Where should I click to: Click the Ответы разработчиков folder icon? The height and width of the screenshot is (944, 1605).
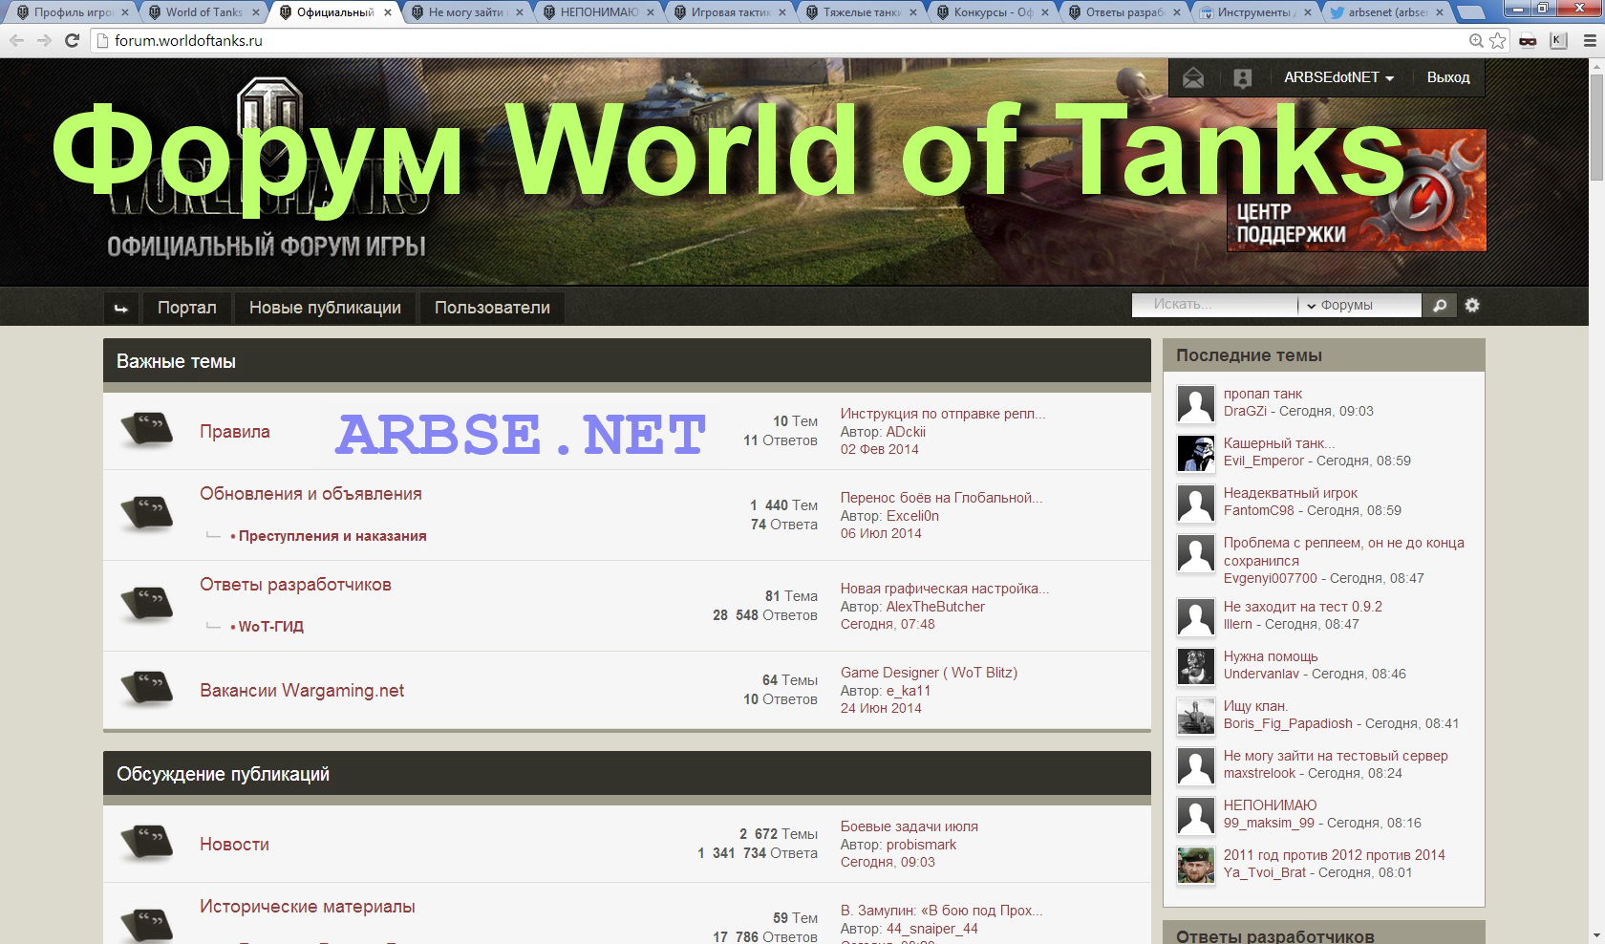click(x=147, y=604)
